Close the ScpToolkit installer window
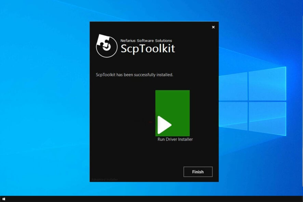The image size is (303, 202). [x=213, y=27]
